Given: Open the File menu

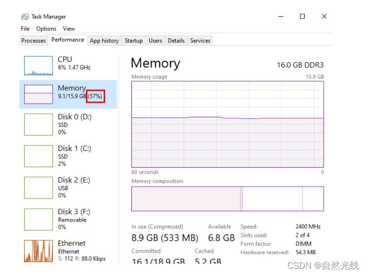Looking at the screenshot, I should (x=25, y=29).
